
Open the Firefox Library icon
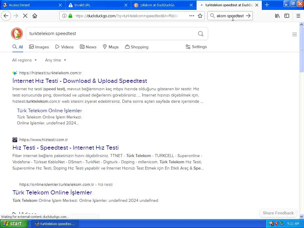tap(277, 16)
